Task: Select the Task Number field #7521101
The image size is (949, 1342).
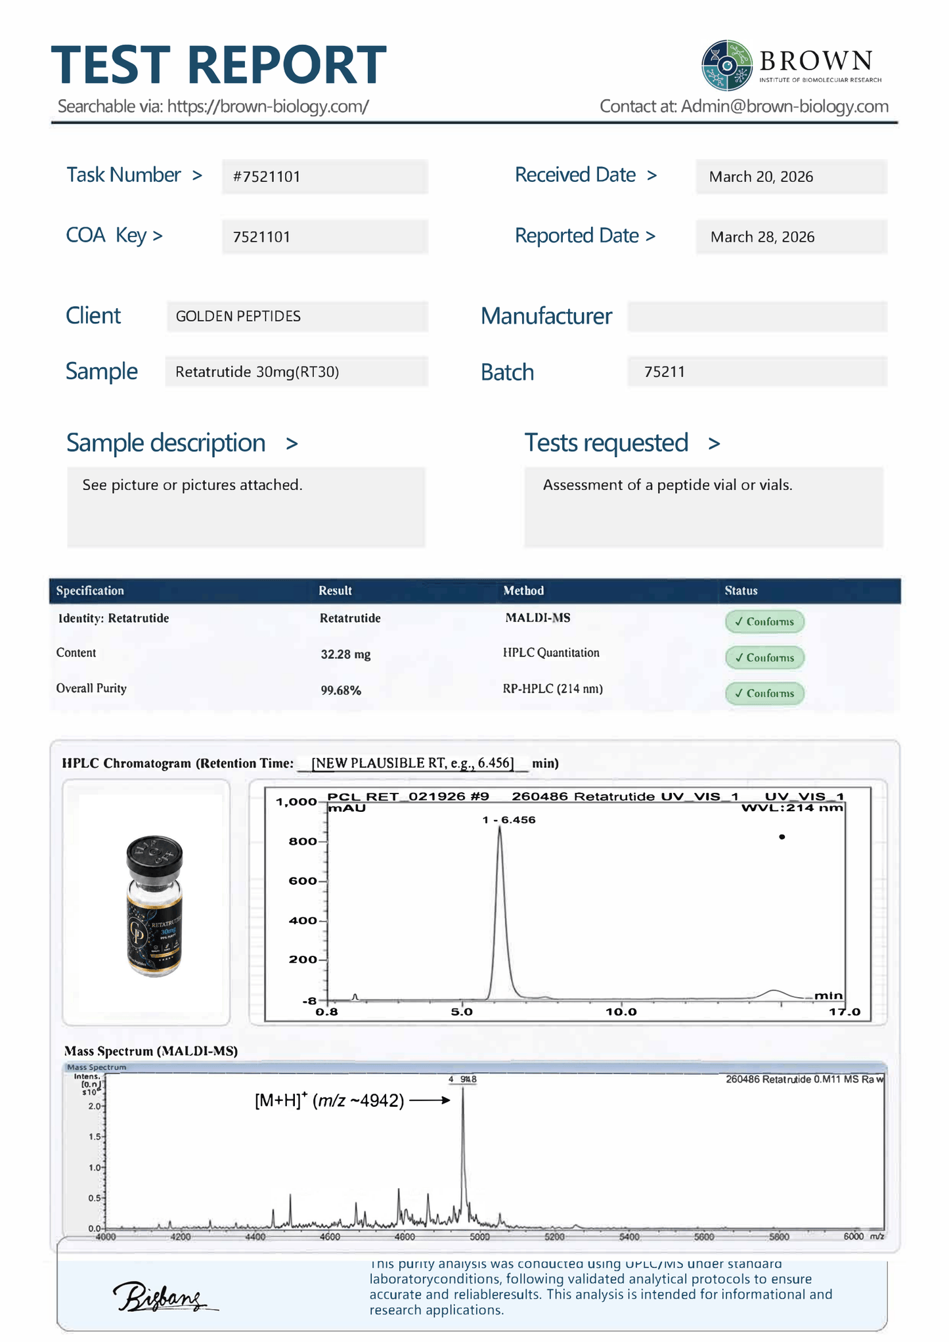Action: point(325,177)
